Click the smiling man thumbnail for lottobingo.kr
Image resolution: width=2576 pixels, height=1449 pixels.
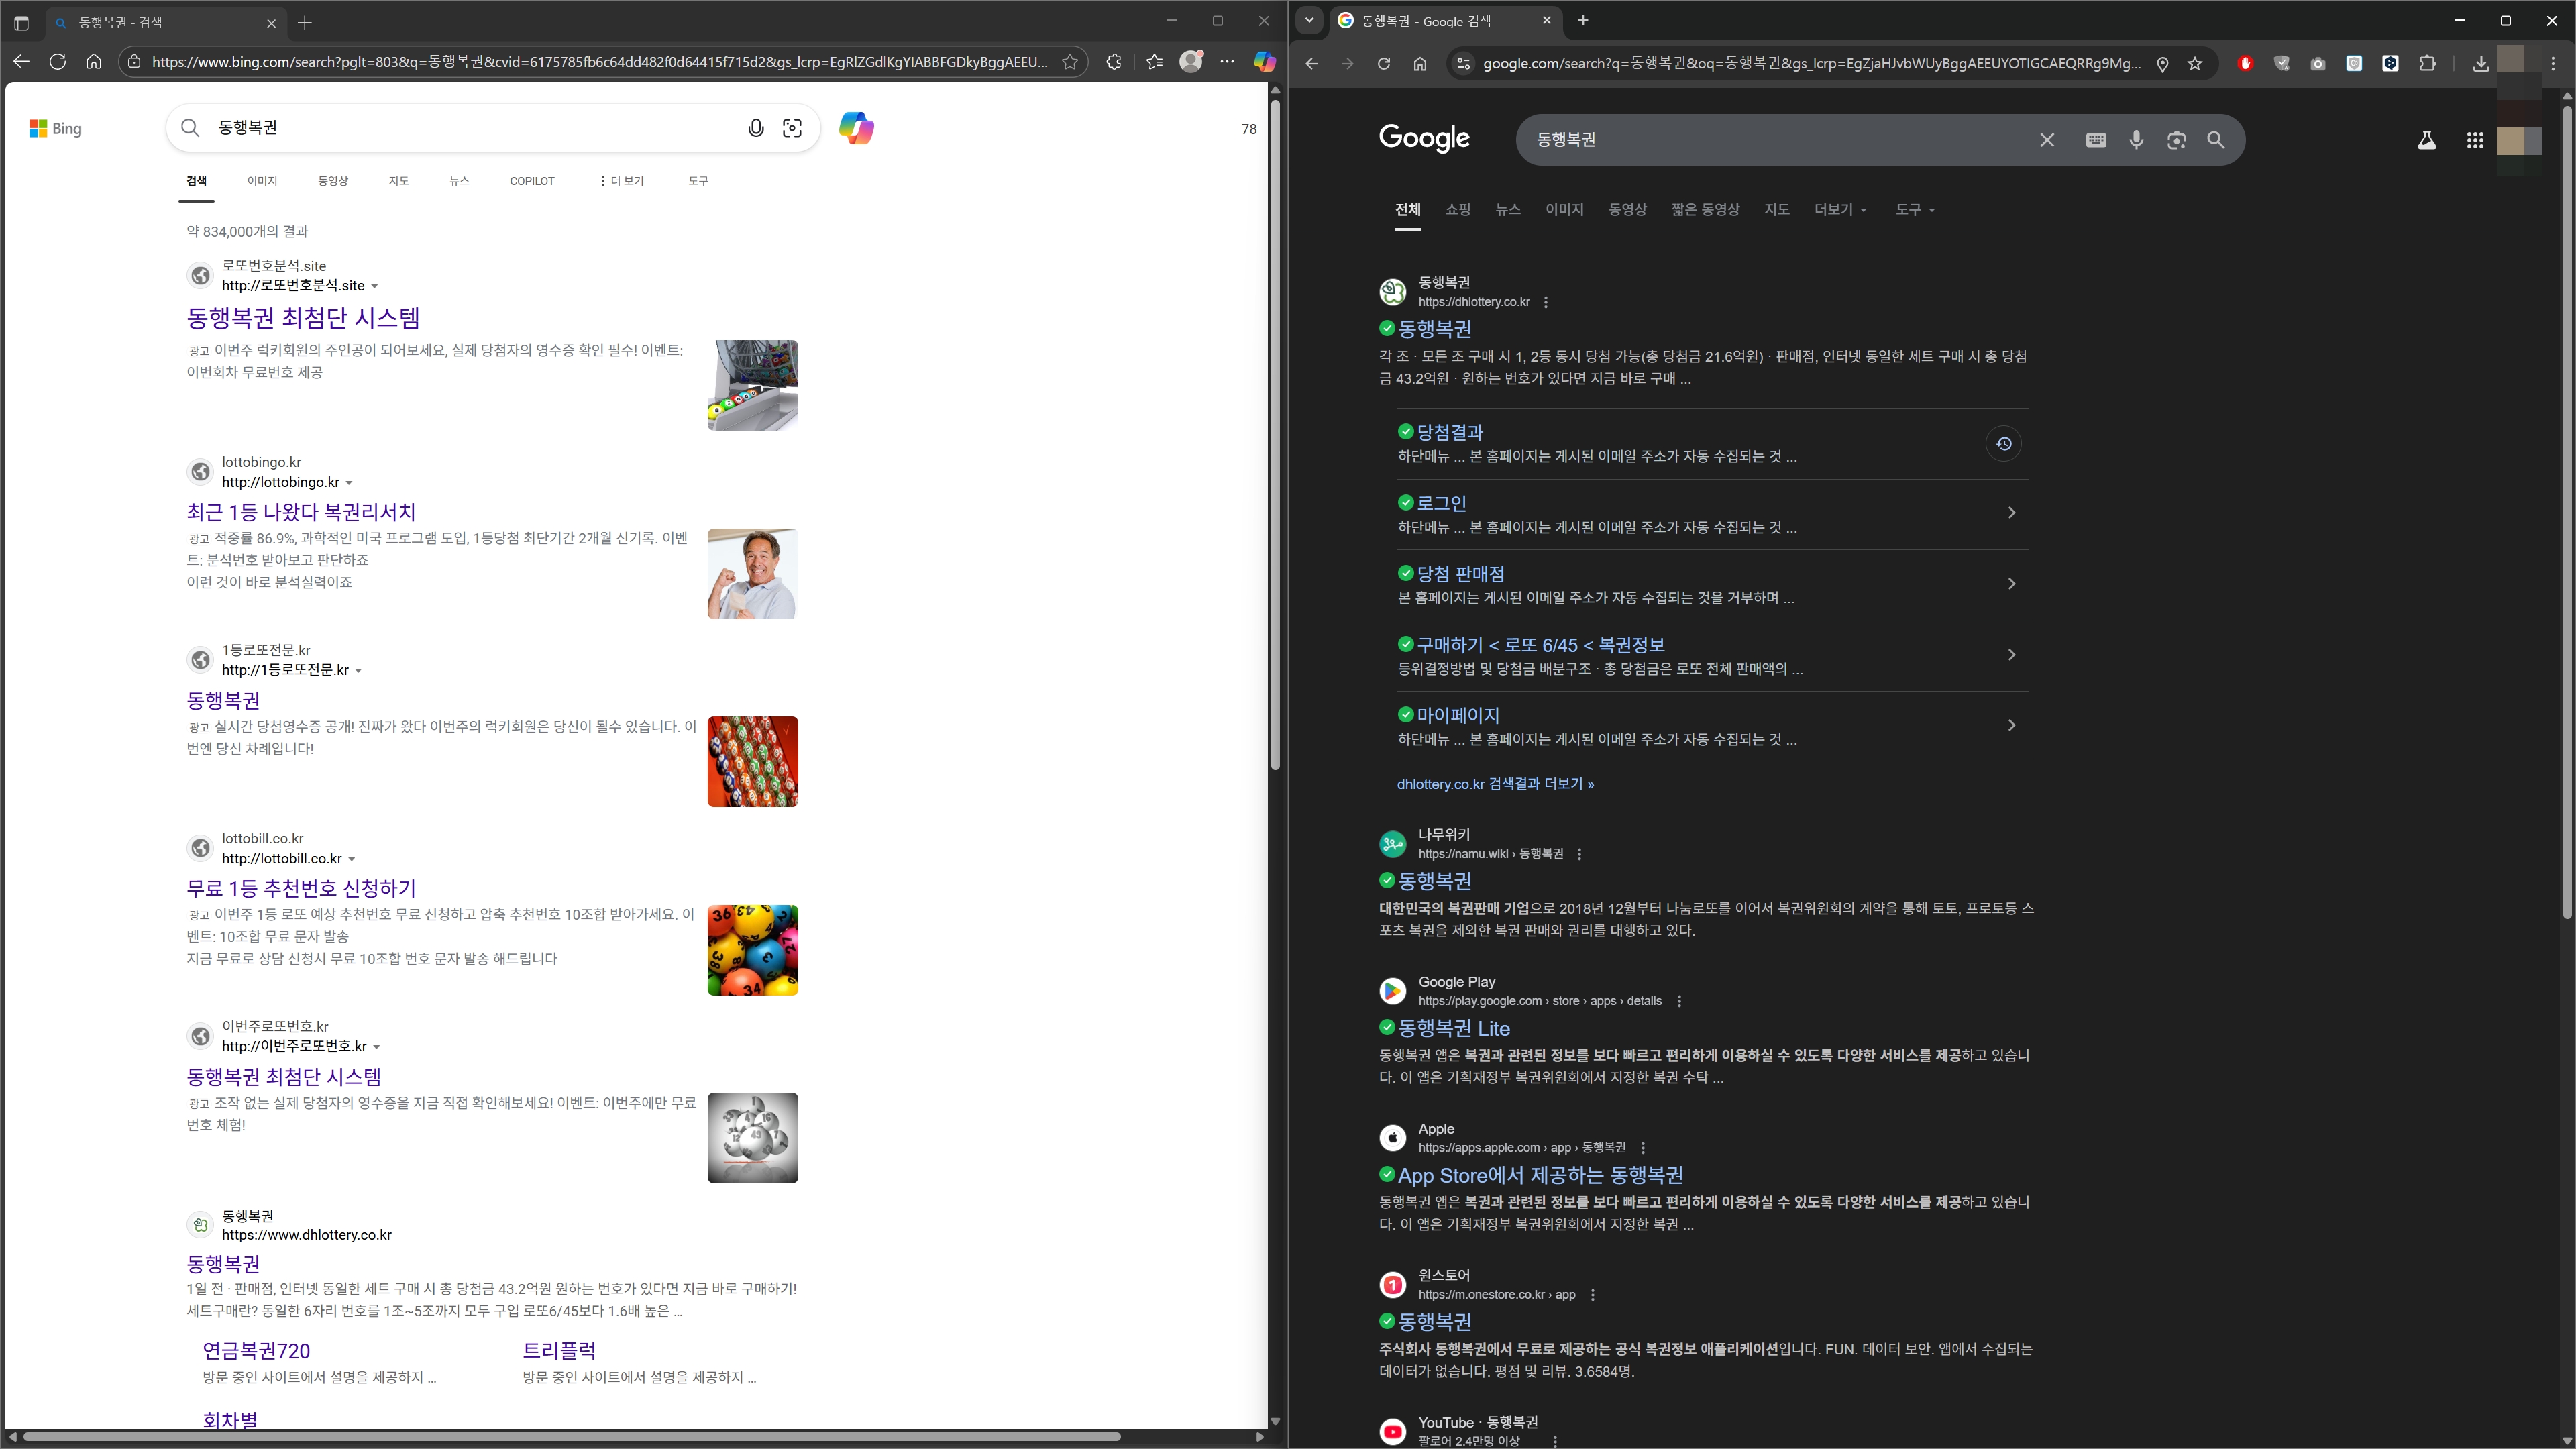(x=753, y=574)
